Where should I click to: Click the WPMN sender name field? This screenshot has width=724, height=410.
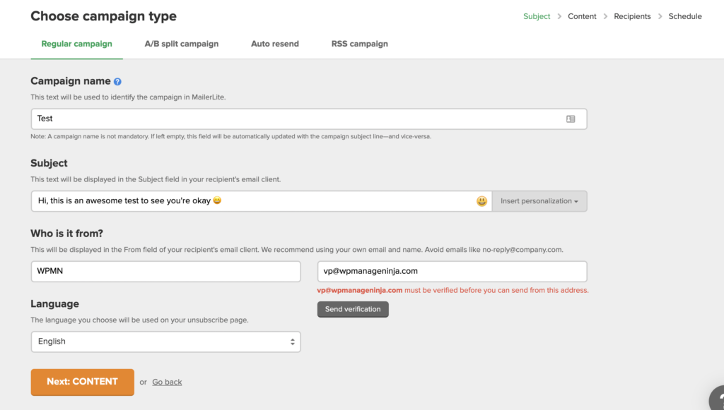pos(165,271)
